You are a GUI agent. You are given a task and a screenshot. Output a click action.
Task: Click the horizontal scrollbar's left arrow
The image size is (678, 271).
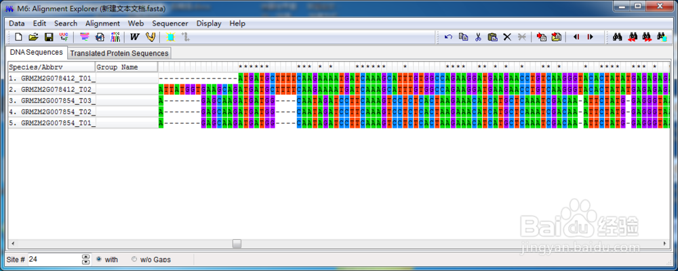(12, 243)
